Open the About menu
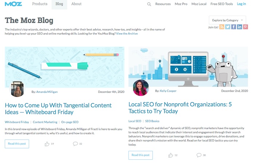The image size is (255, 163). 76,4
